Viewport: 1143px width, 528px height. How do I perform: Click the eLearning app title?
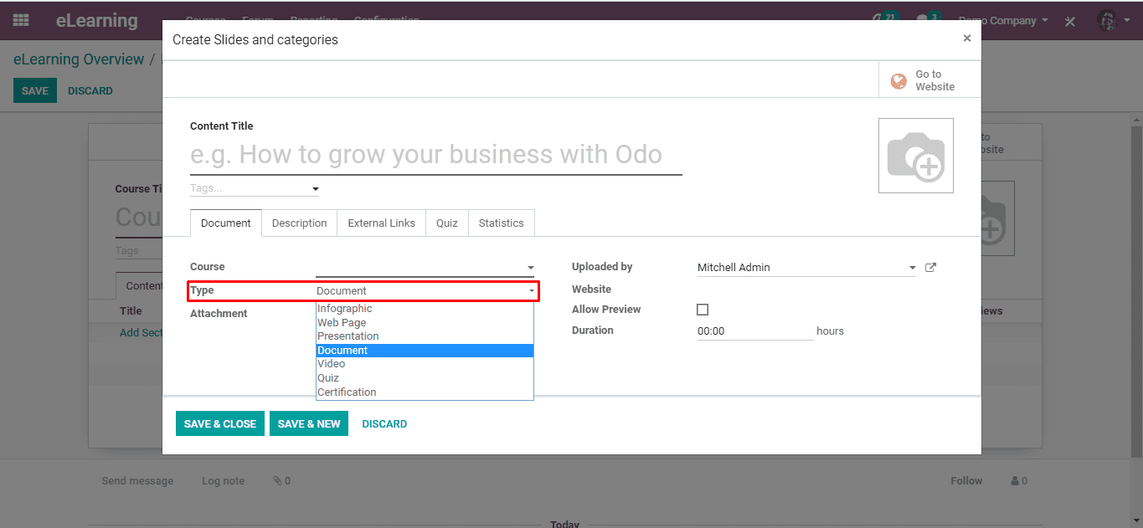click(x=97, y=21)
